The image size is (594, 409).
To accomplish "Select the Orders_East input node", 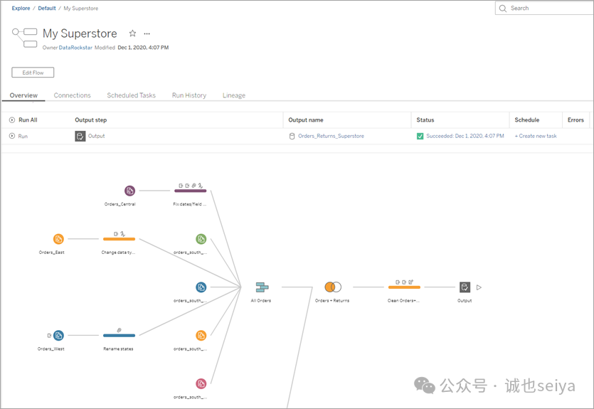I will (58, 239).
